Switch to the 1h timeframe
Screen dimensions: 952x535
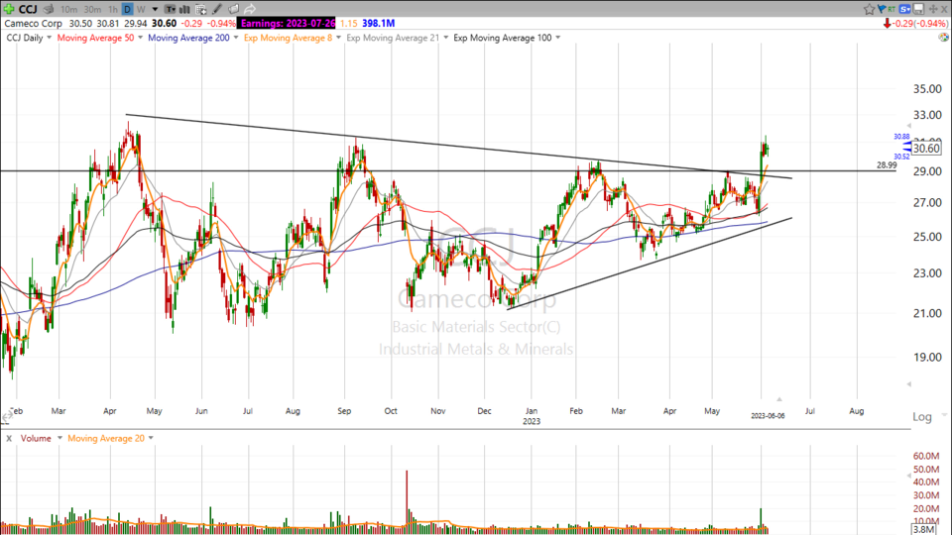point(113,9)
